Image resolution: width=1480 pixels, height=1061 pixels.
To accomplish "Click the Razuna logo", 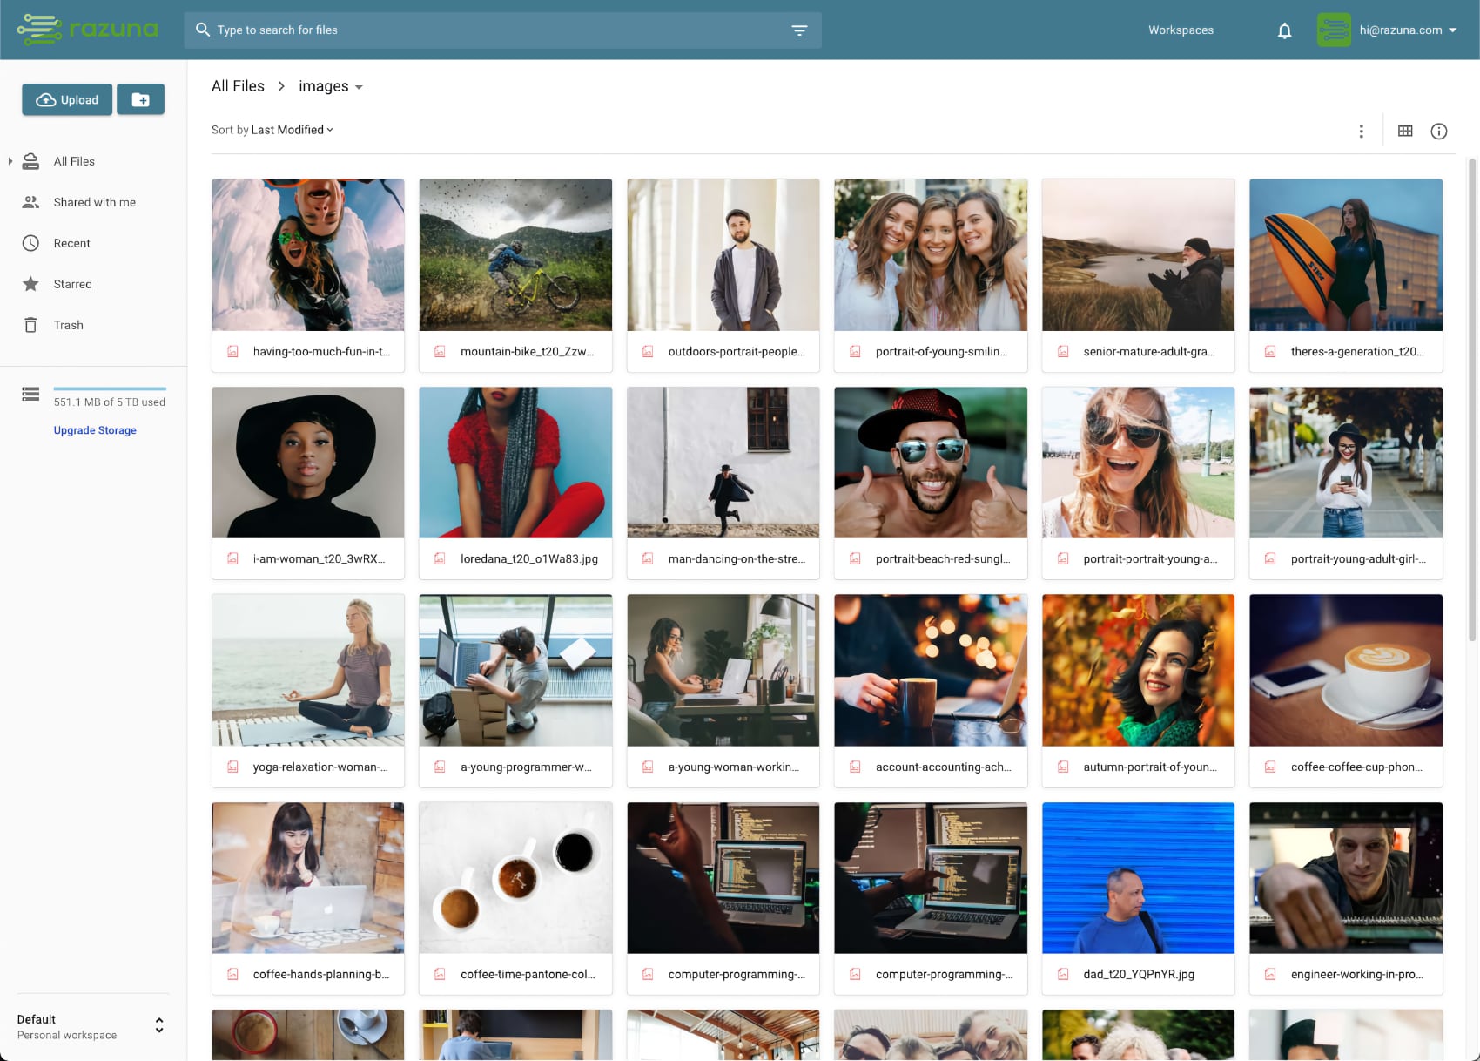I will 88,30.
